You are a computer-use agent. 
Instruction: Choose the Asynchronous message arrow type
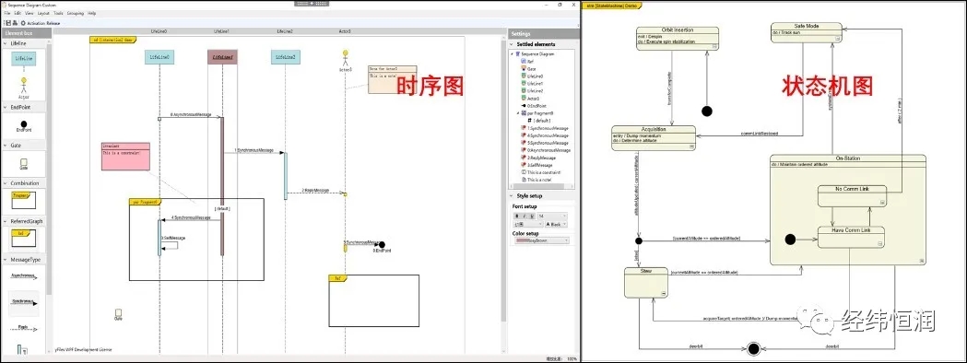(x=23, y=276)
